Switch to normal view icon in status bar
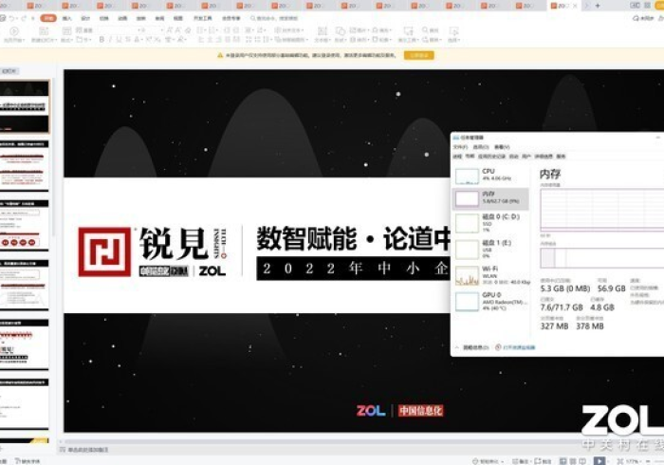Image resolution: width=664 pixels, height=465 pixels. click(563, 461)
